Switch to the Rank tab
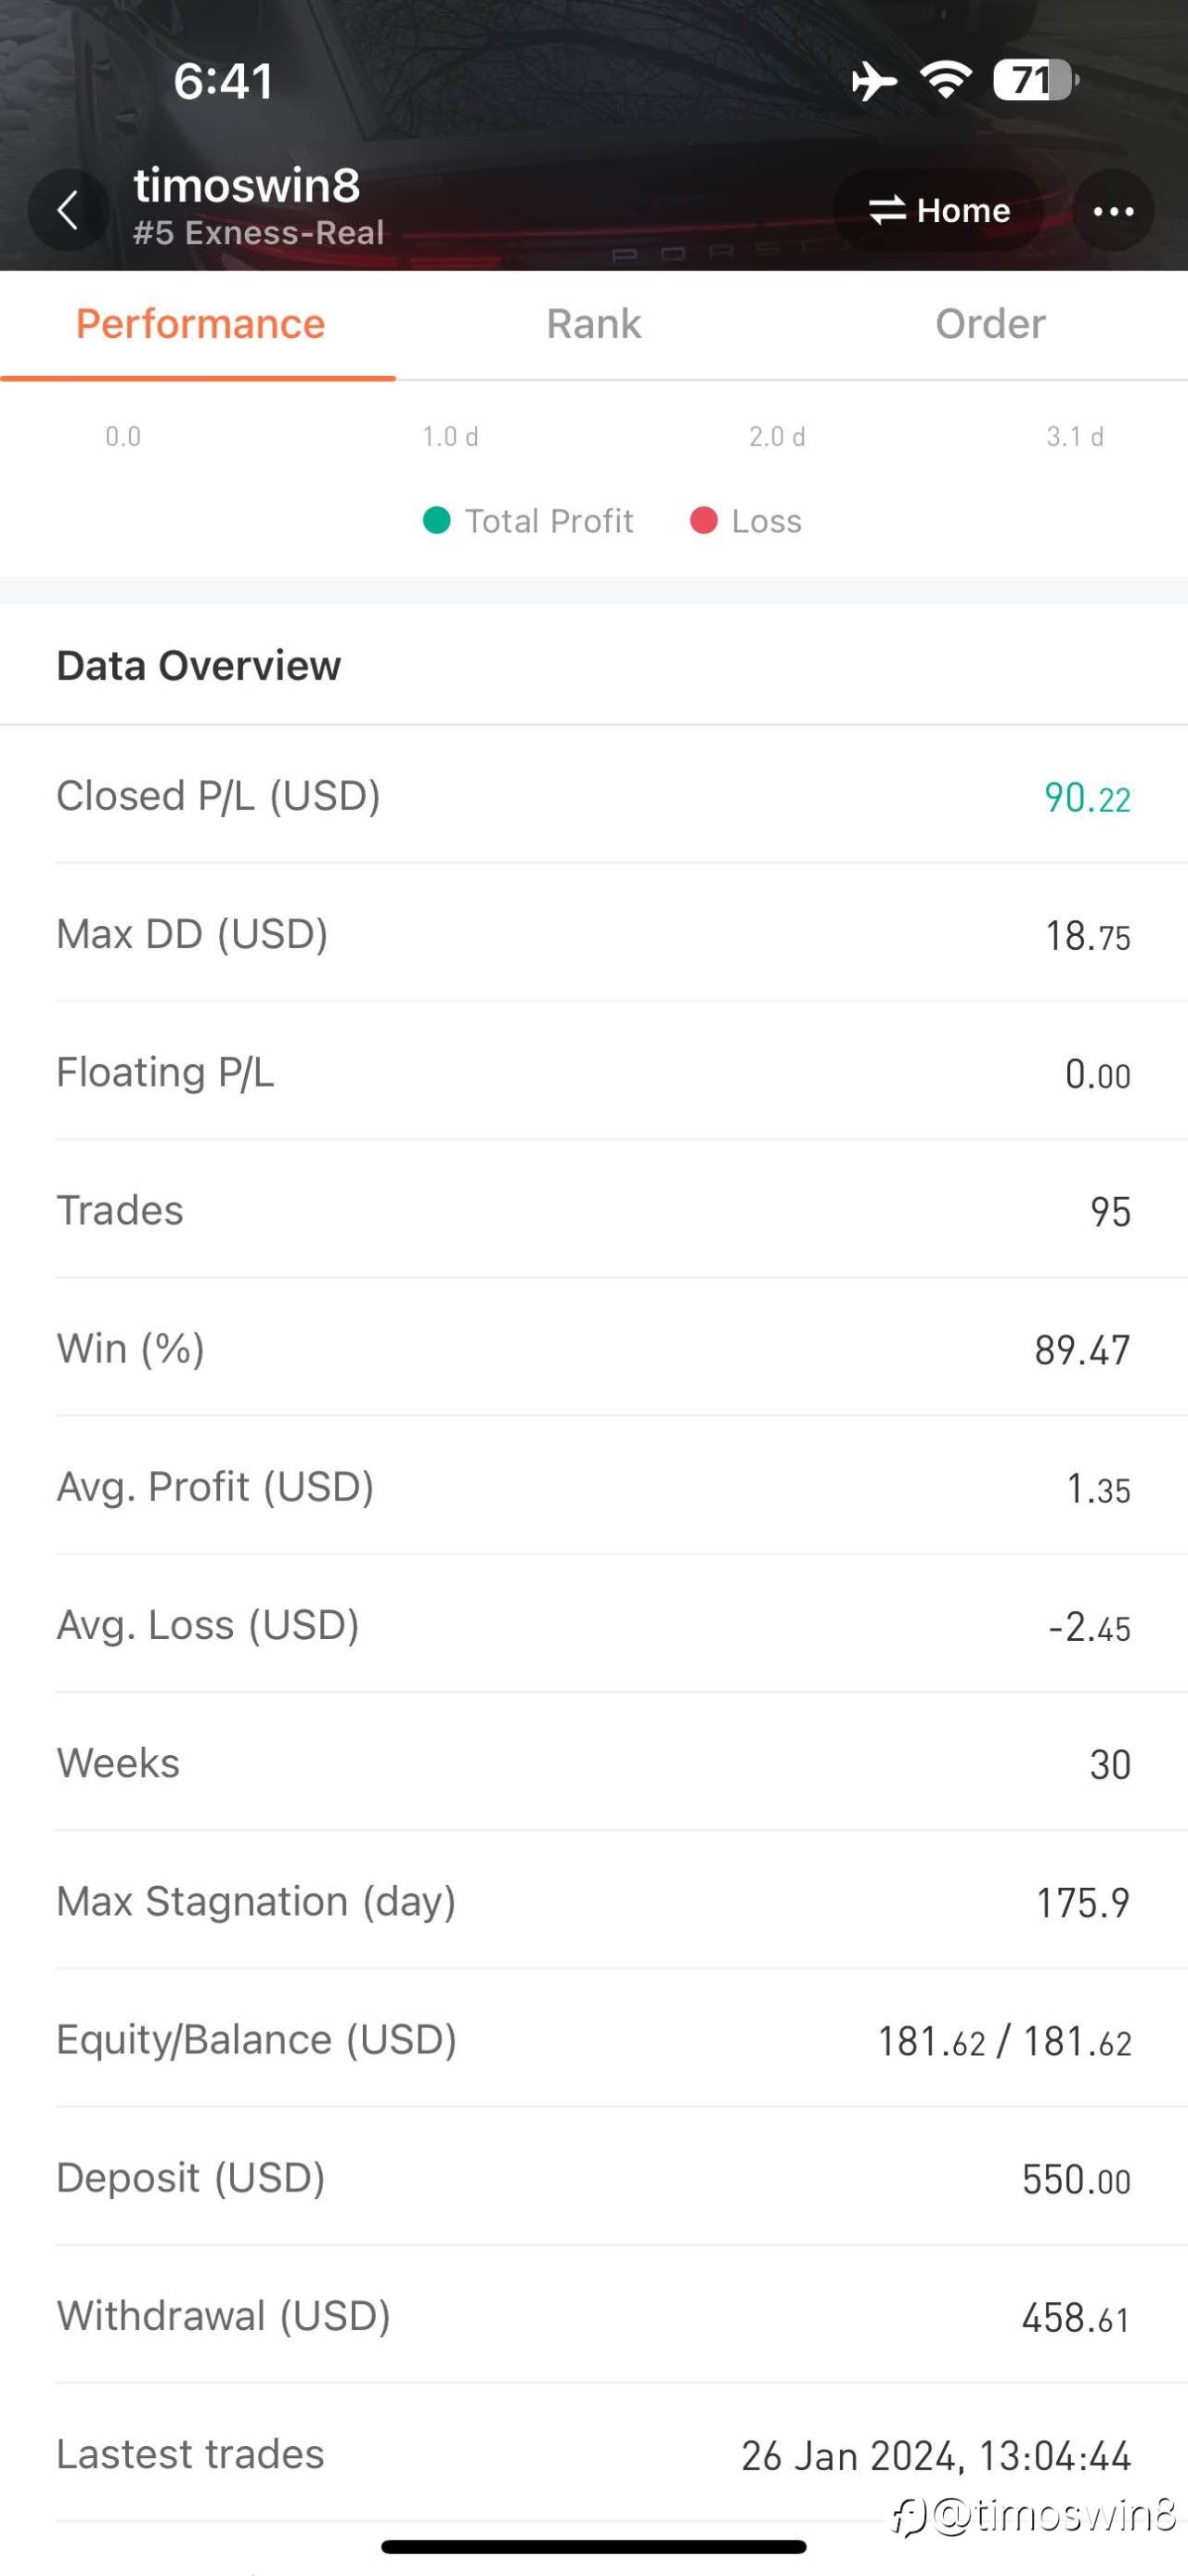This screenshot has width=1188, height=2576. point(593,324)
